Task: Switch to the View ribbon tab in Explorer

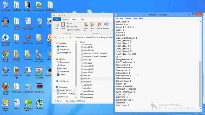Action: pos(82,19)
